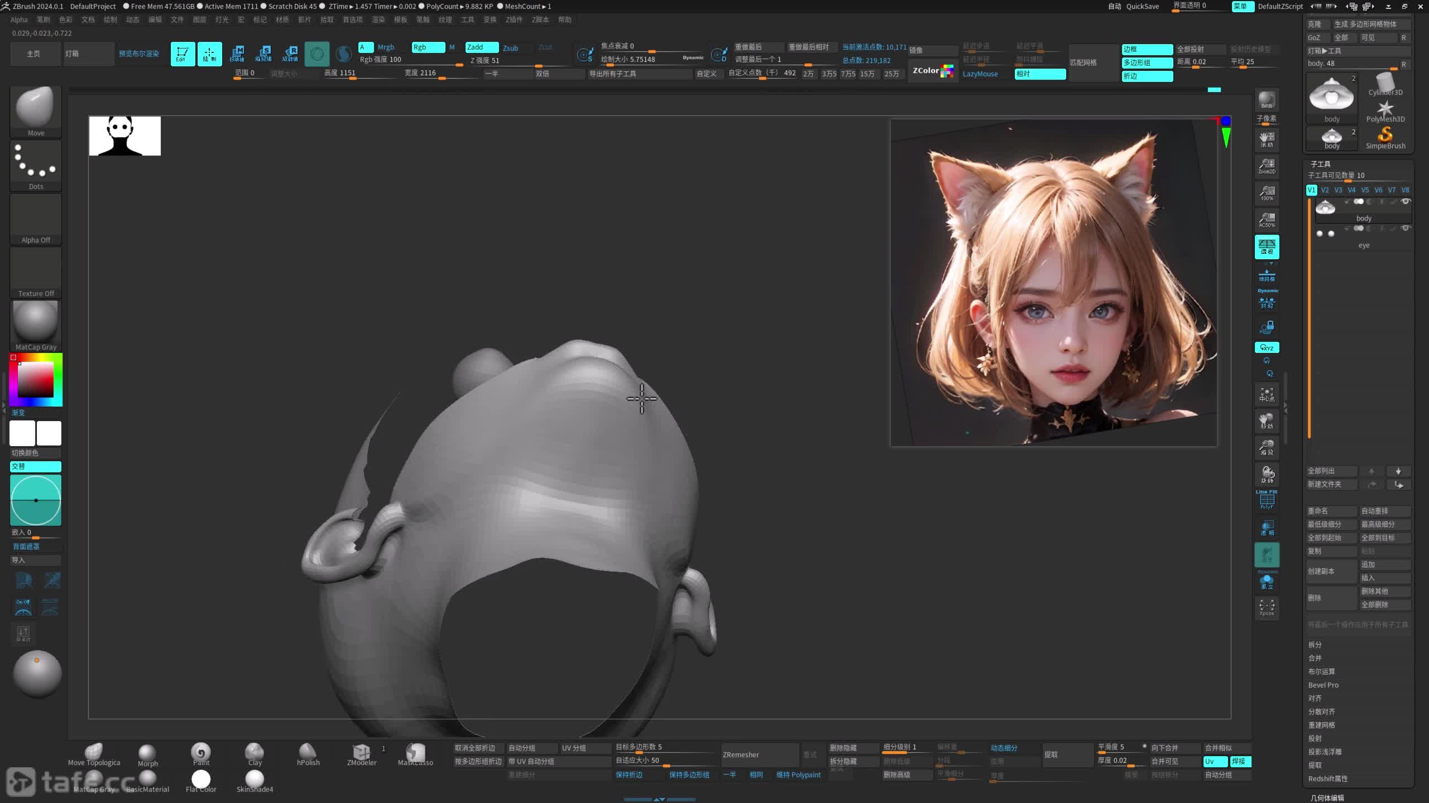
Task: Activate the Edit mode button
Action: point(183,54)
